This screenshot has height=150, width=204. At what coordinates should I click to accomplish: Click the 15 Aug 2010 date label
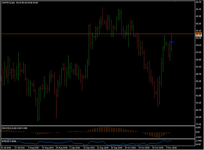[x=48, y=148]
